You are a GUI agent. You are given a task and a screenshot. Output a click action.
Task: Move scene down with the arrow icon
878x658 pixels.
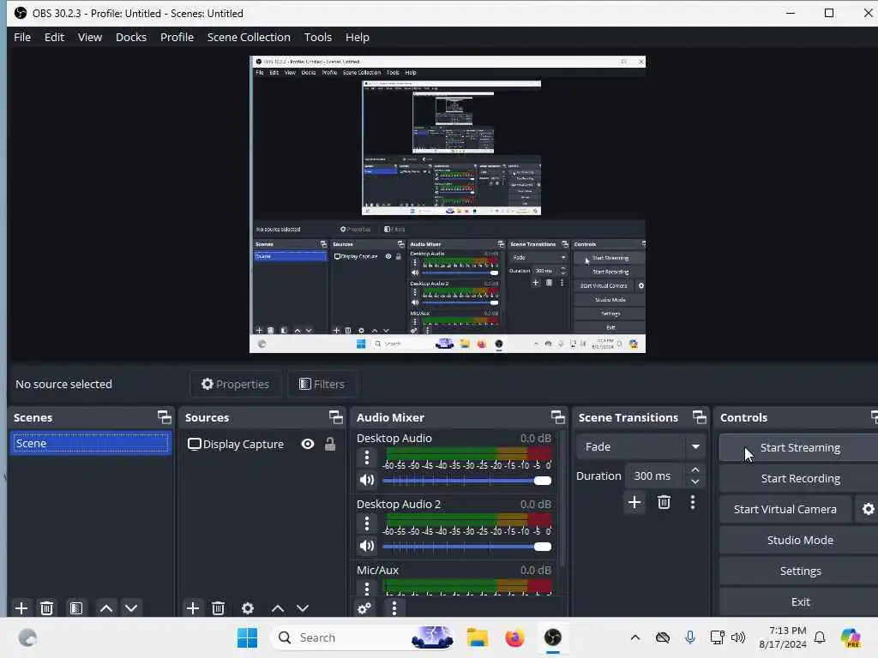(x=131, y=607)
